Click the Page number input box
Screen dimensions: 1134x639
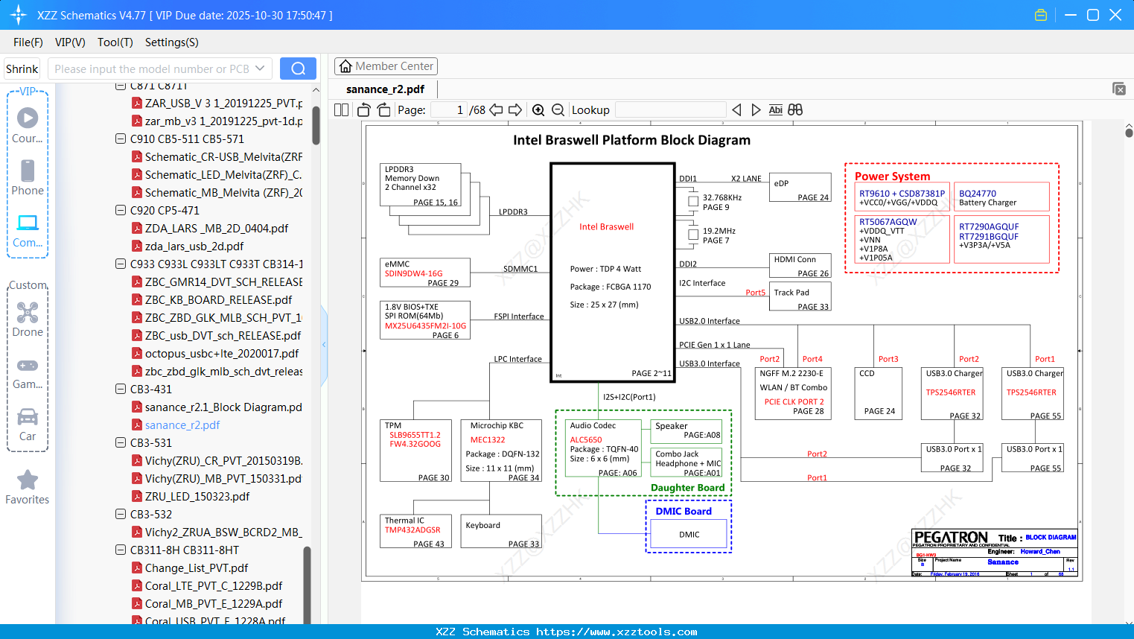point(449,110)
